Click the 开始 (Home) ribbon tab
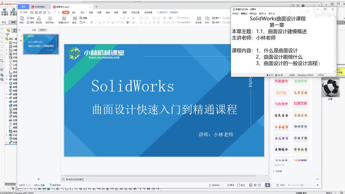The height and width of the screenshot is (194, 345). (x=65, y=12)
